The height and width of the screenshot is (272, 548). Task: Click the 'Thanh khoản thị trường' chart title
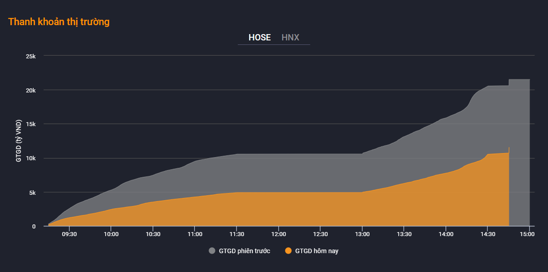click(59, 22)
